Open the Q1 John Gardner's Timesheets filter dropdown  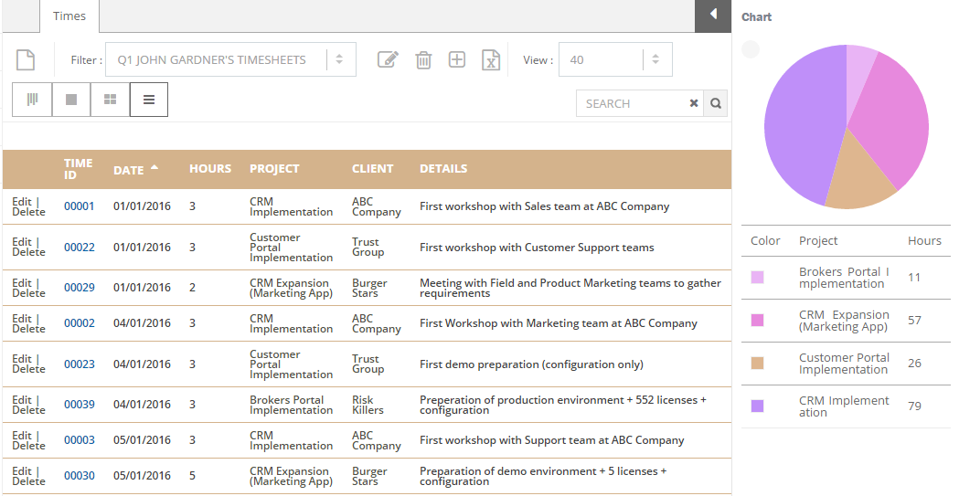pos(230,59)
